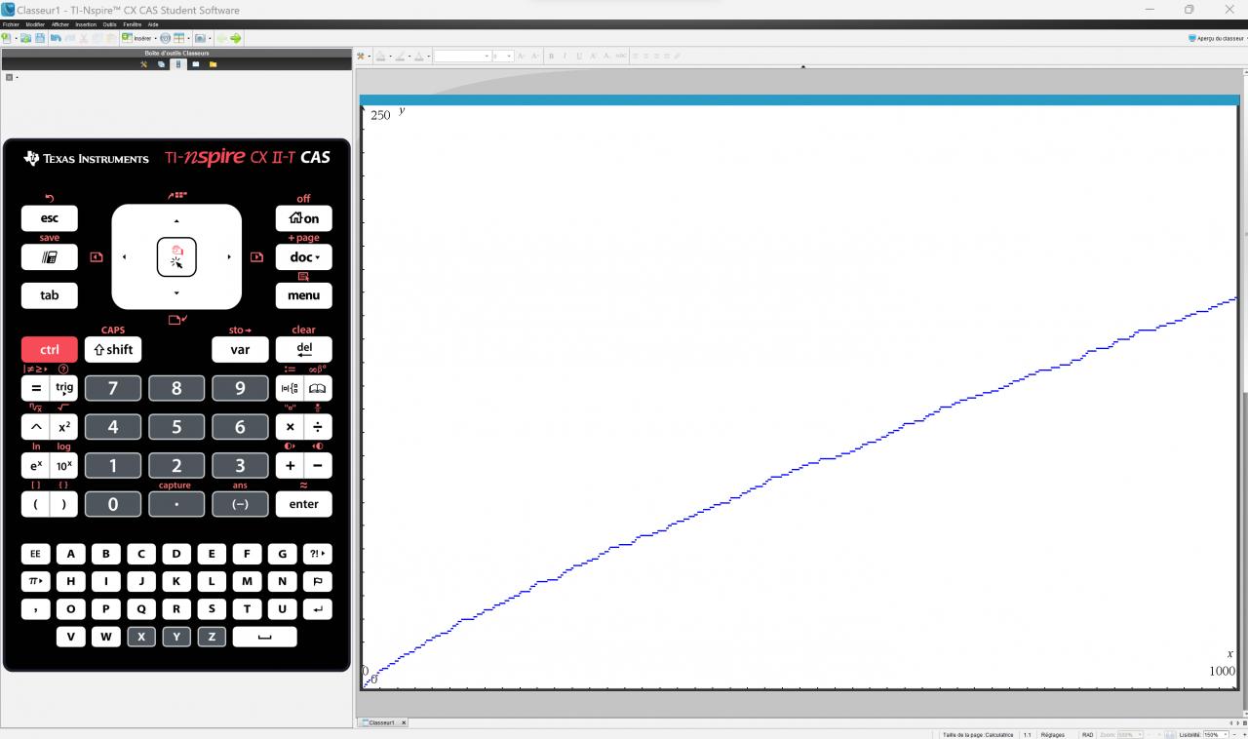
Task: Click the undo toolbar icon
Action: point(56,38)
